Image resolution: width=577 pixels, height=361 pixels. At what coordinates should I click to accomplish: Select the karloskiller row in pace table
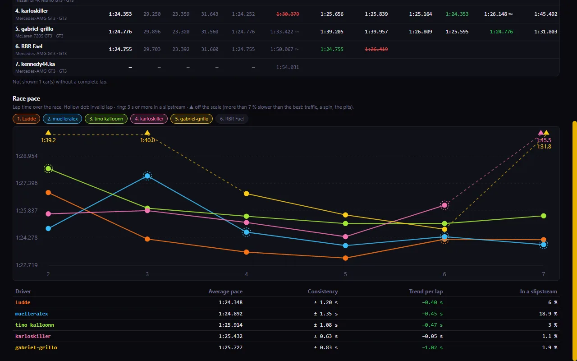pyautogui.click(x=286, y=336)
